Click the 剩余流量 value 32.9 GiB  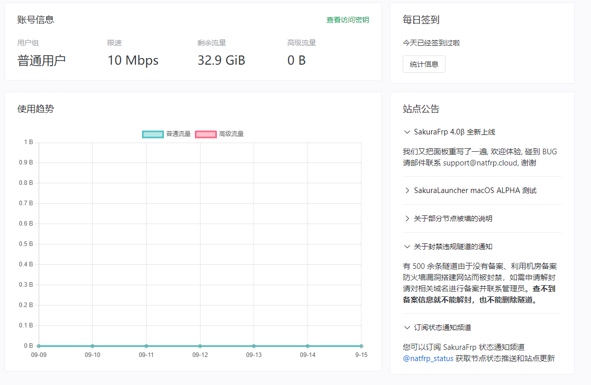[221, 60]
